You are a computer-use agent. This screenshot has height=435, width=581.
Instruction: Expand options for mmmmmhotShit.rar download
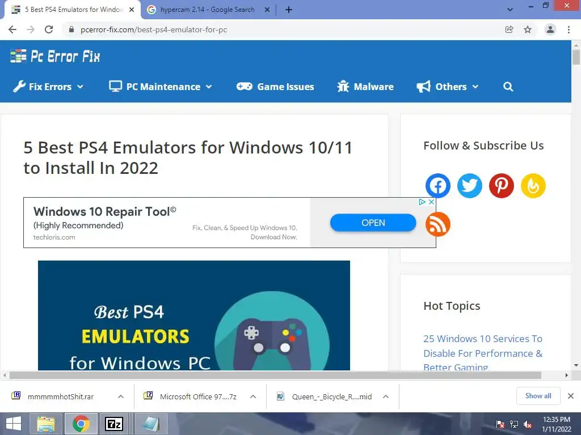tap(121, 396)
